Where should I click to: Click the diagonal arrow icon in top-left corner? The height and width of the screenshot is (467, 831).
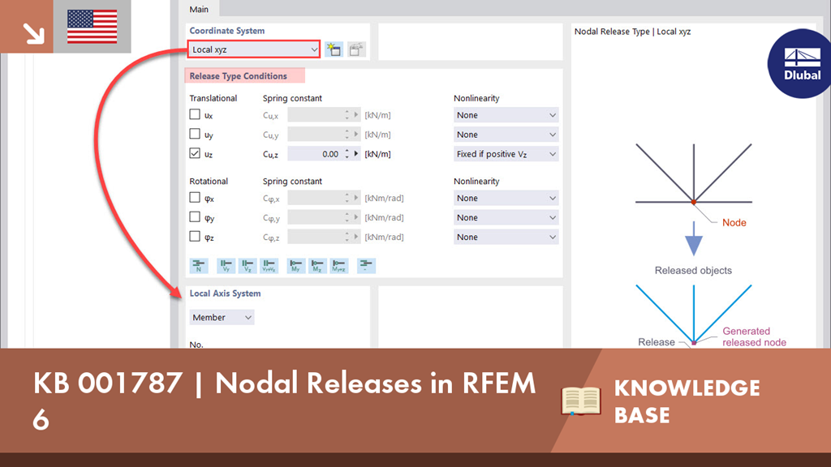click(x=32, y=32)
